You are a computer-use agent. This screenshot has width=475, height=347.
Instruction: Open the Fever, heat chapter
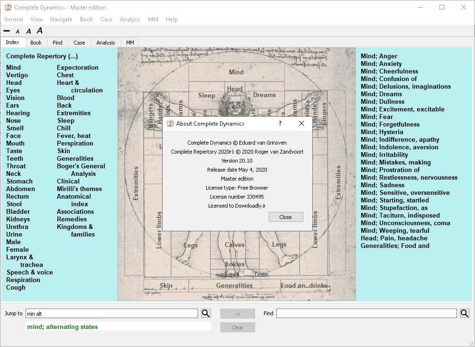pyautogui.click(x=73, y=136)
